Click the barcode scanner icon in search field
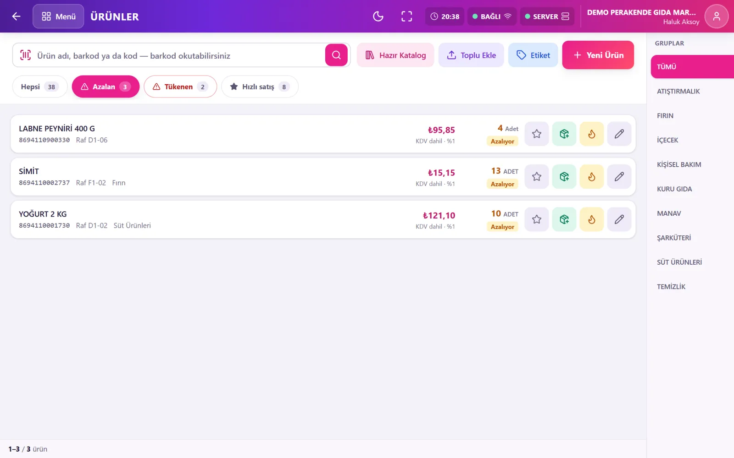Screen dimensions: 734x458 pyautogui.click(x=25, y=55)
